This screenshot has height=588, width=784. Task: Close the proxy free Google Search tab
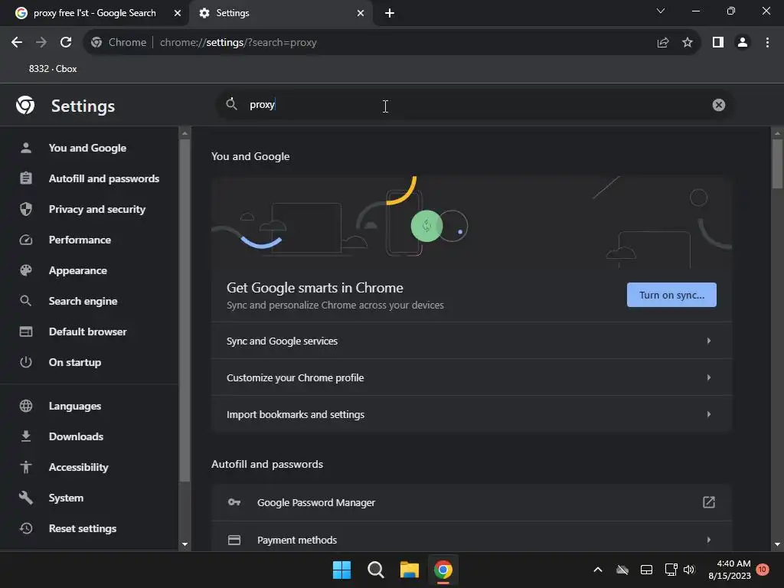coord(178,13)
